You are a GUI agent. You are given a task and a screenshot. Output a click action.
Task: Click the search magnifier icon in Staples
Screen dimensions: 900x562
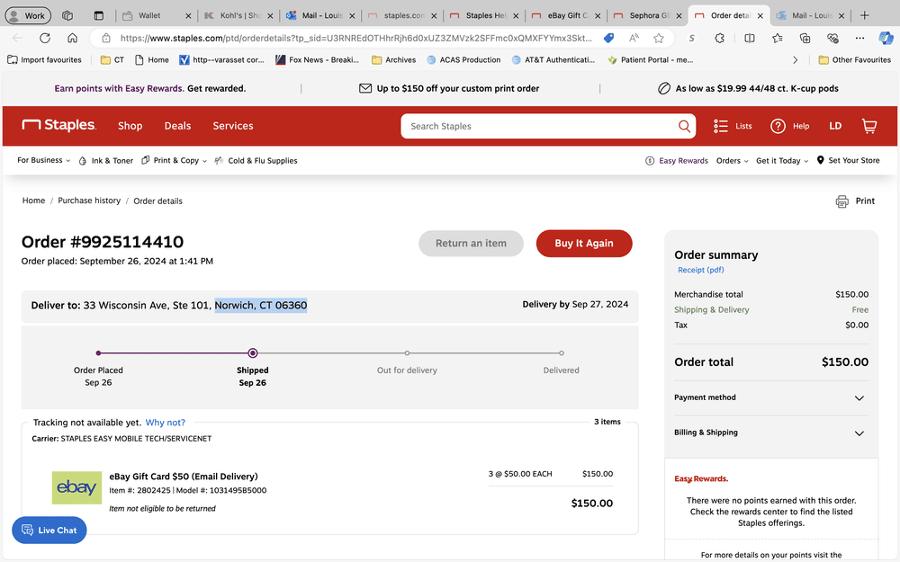point(684,126)
